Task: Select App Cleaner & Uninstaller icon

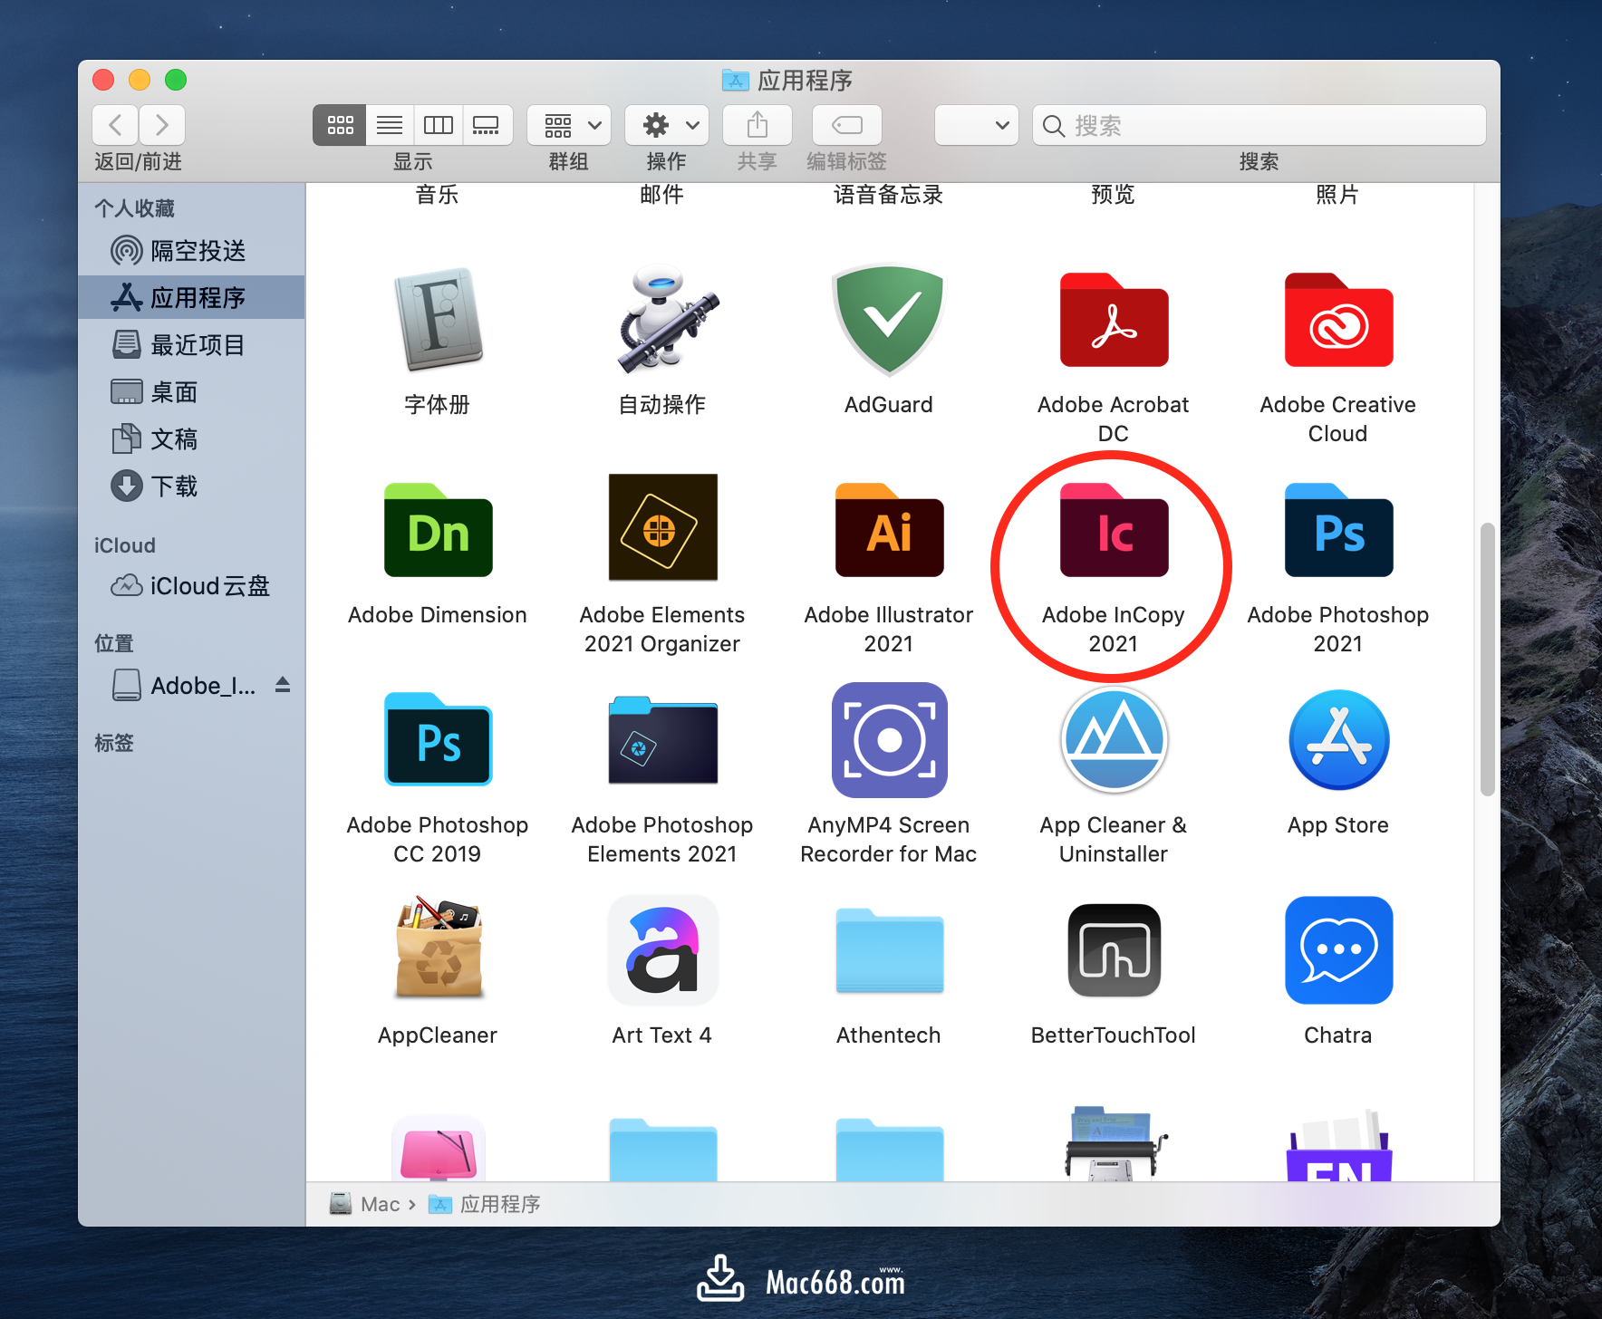Action: pos(1114,740)
